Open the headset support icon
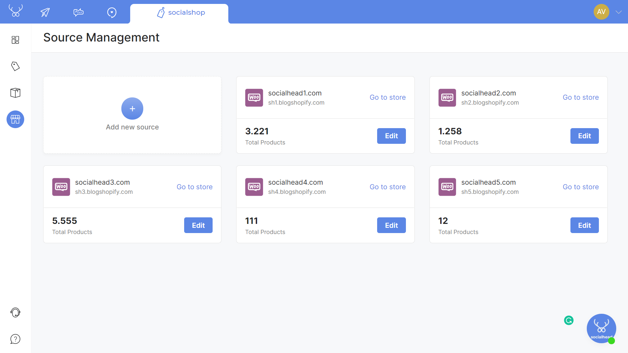This screenshot has width=628, height=353. click(x=15, y=312)
